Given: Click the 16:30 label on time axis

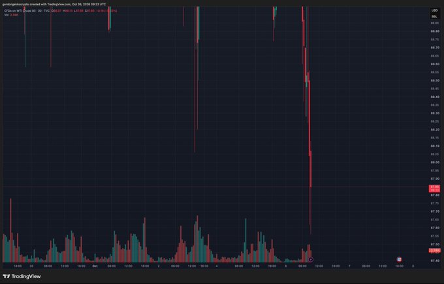Looking at the screenshot, I should pyautogui.click(x=204, y=266).
